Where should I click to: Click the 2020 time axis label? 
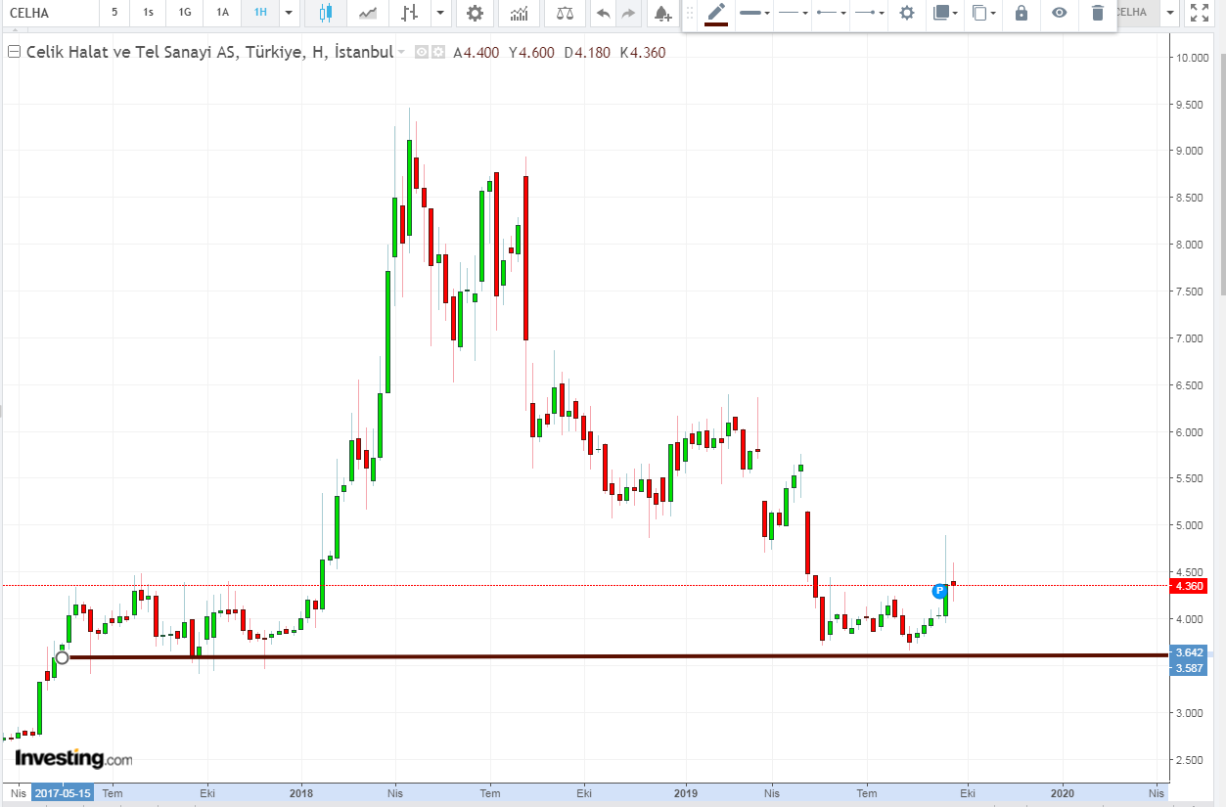click(x=1063, y=792)
